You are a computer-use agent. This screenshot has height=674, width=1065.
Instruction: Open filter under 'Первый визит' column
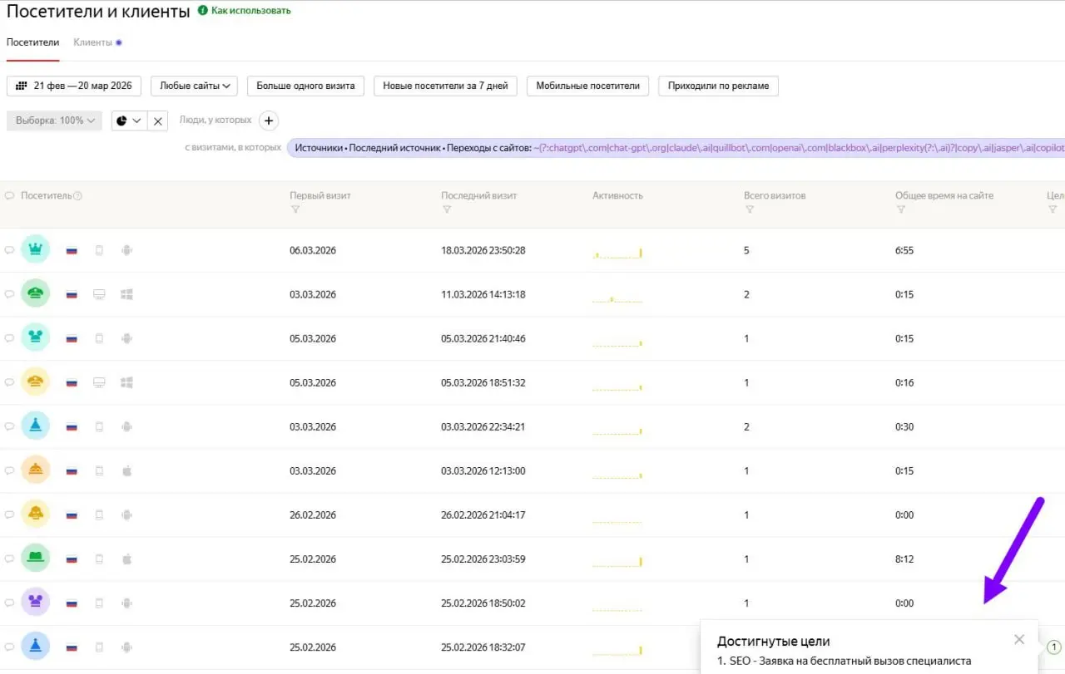tap(295, 209)
